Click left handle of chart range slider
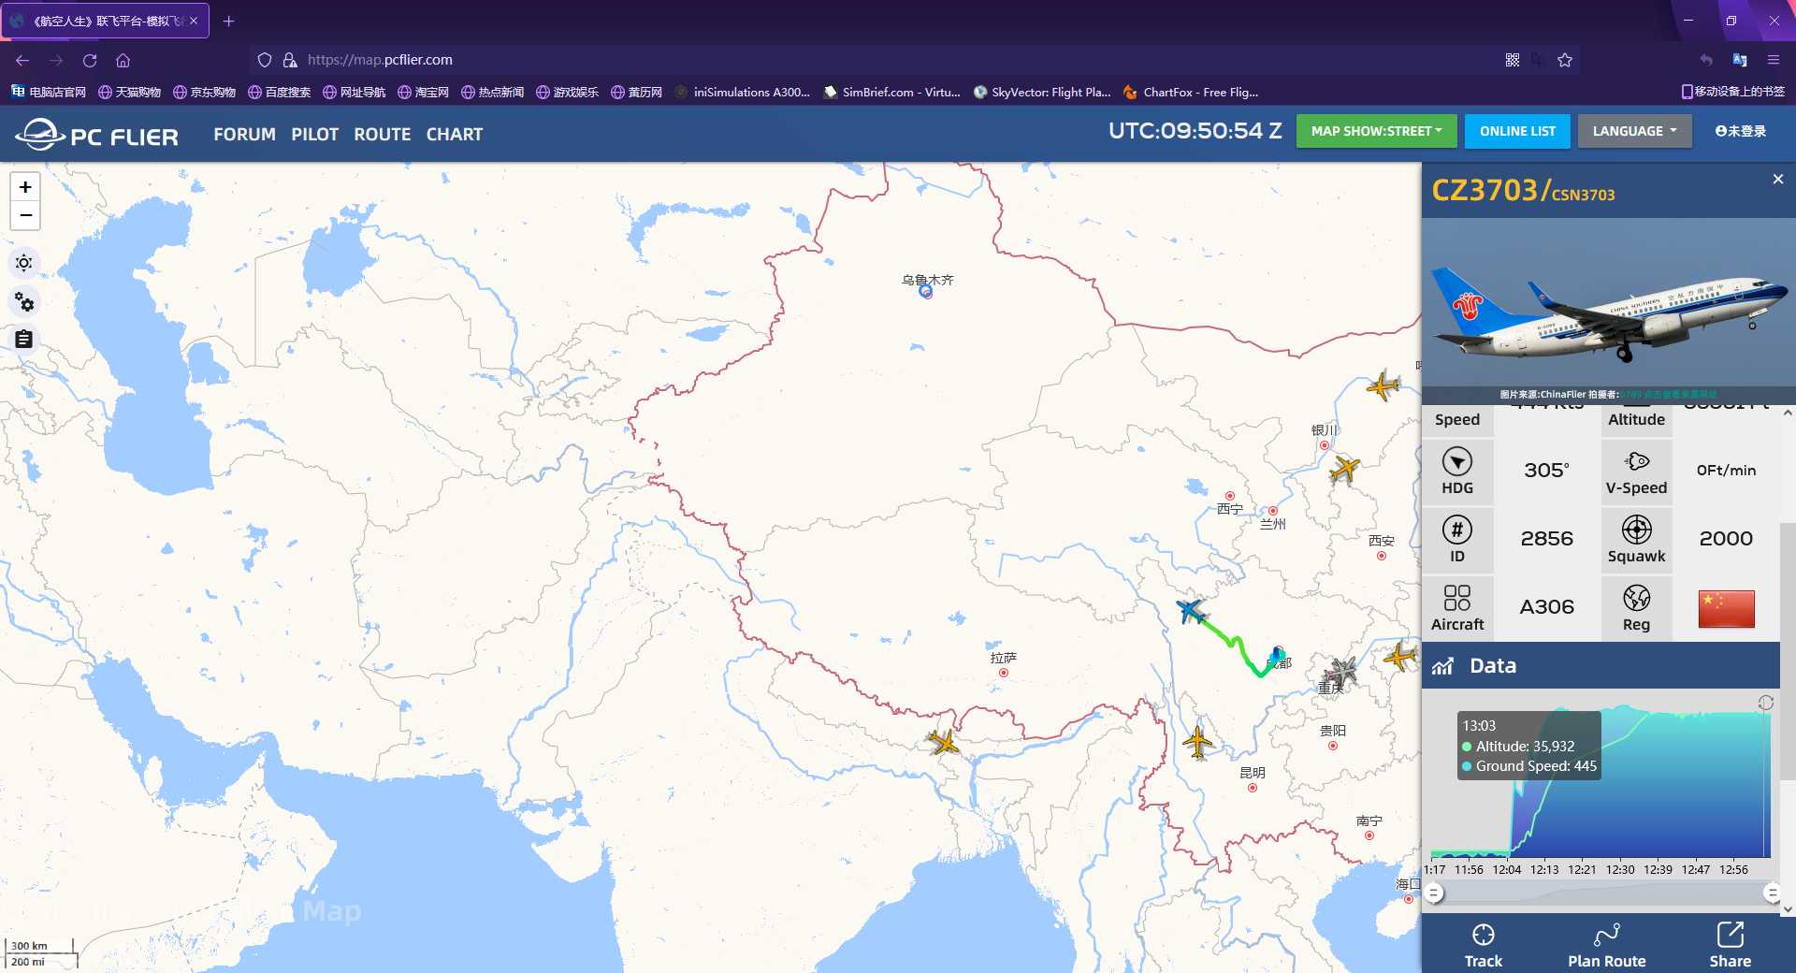The width and height of the screenshot is (1796, 973). point(1434,893)
